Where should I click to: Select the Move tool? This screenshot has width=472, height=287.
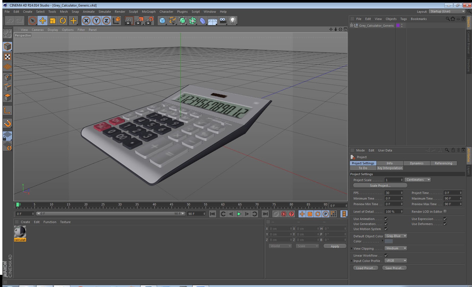(42, 21)
